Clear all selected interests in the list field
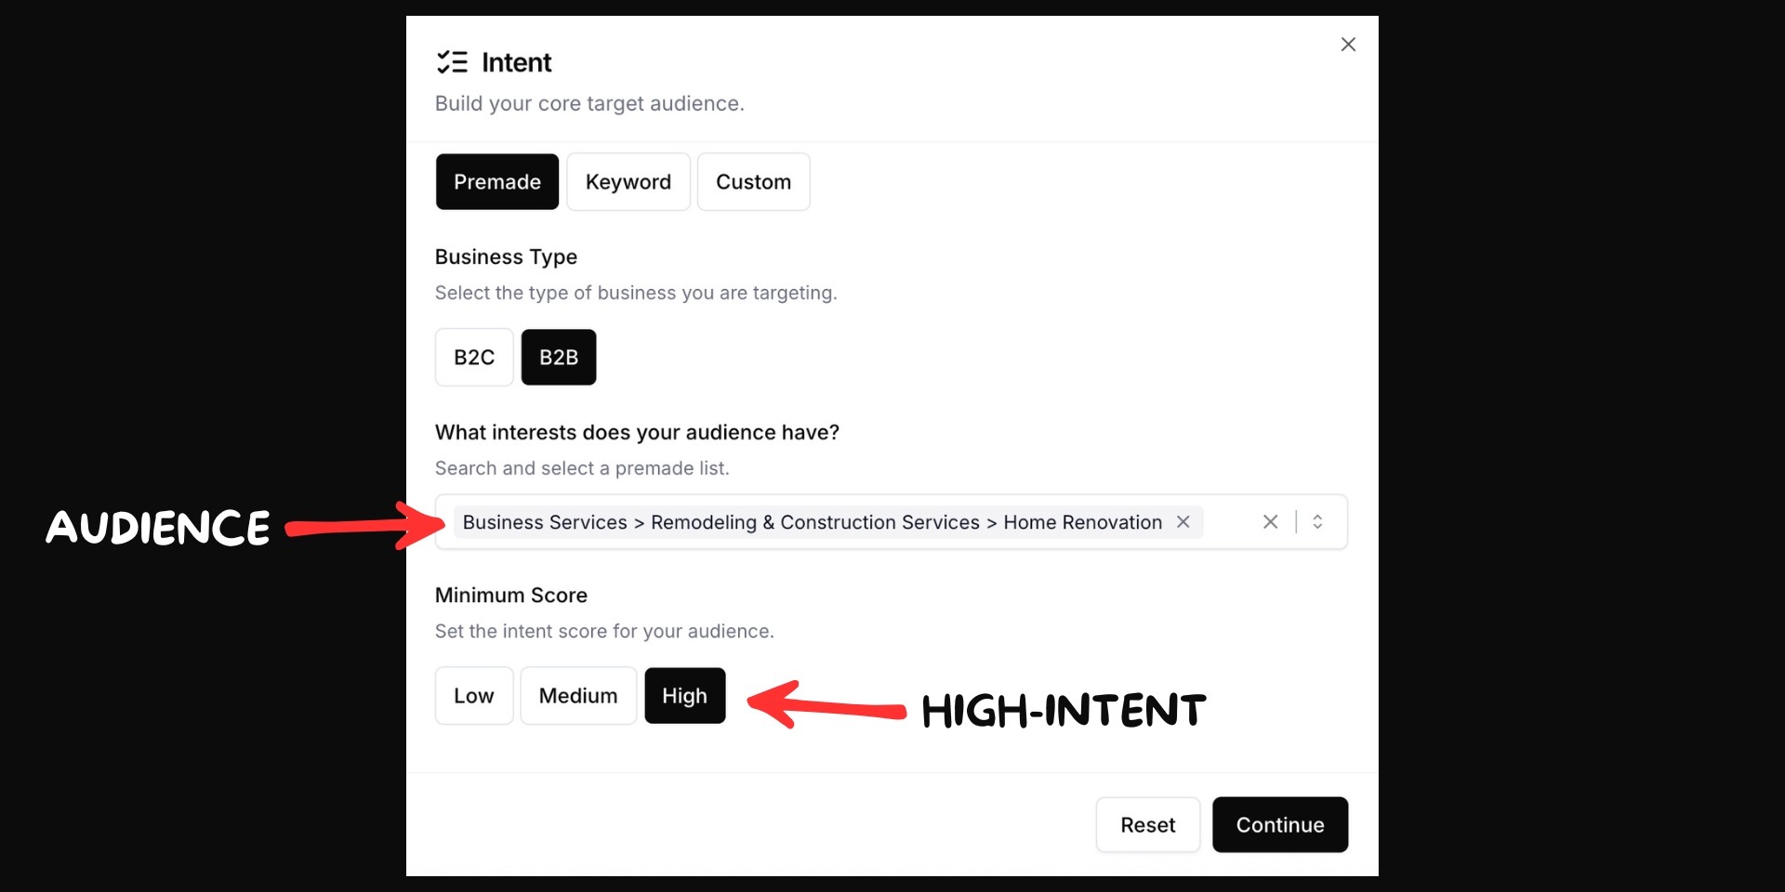Image resolution: width=1785 pixels, height=892 pixels. 1270,522
